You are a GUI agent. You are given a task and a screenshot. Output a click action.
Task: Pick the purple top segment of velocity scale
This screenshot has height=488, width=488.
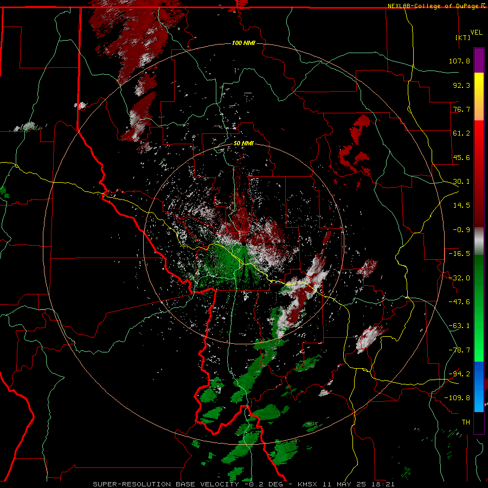(x=479, y=60)
